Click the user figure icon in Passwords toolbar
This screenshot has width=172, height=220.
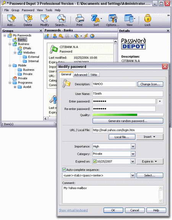[55, 36]
